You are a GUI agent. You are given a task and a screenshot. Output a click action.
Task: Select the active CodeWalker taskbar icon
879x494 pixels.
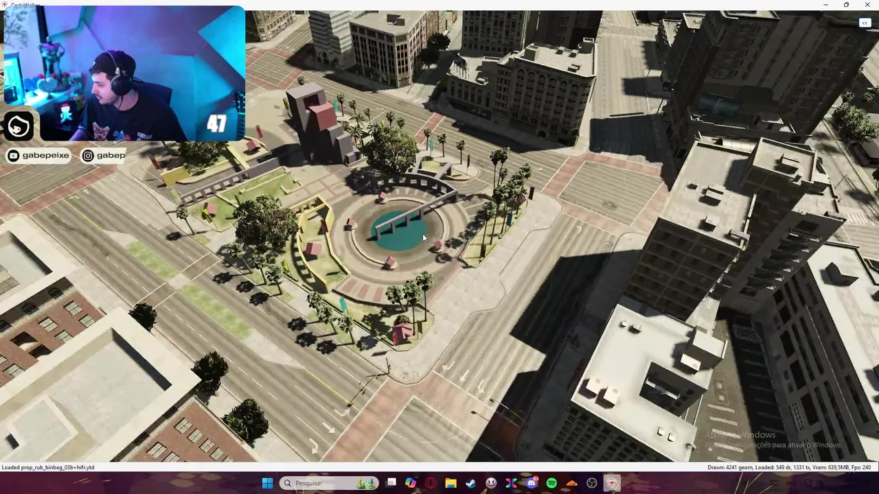611,483
